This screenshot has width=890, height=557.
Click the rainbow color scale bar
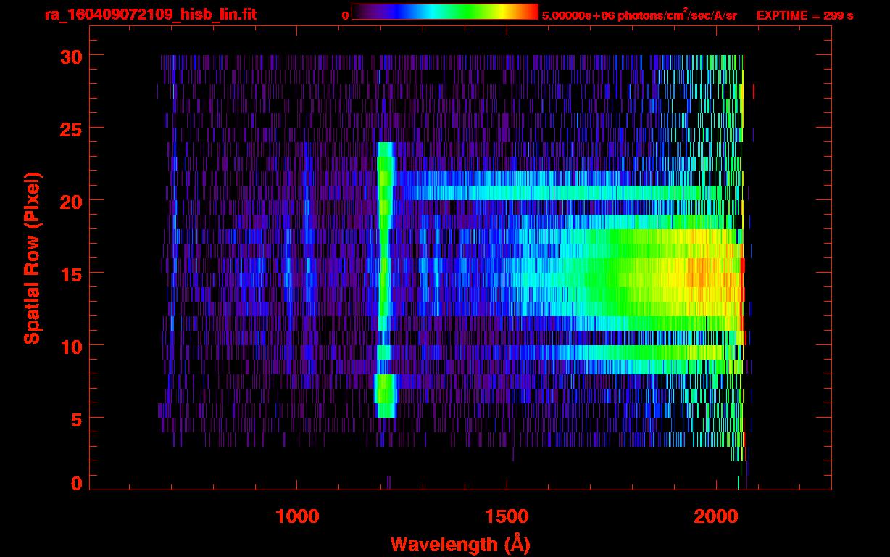444,12
